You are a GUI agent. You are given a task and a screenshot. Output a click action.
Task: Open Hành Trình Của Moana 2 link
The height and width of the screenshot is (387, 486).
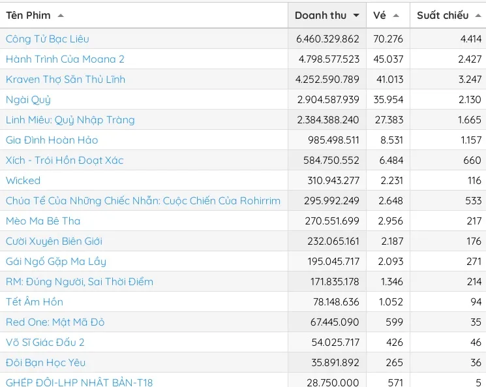[65, 59]
